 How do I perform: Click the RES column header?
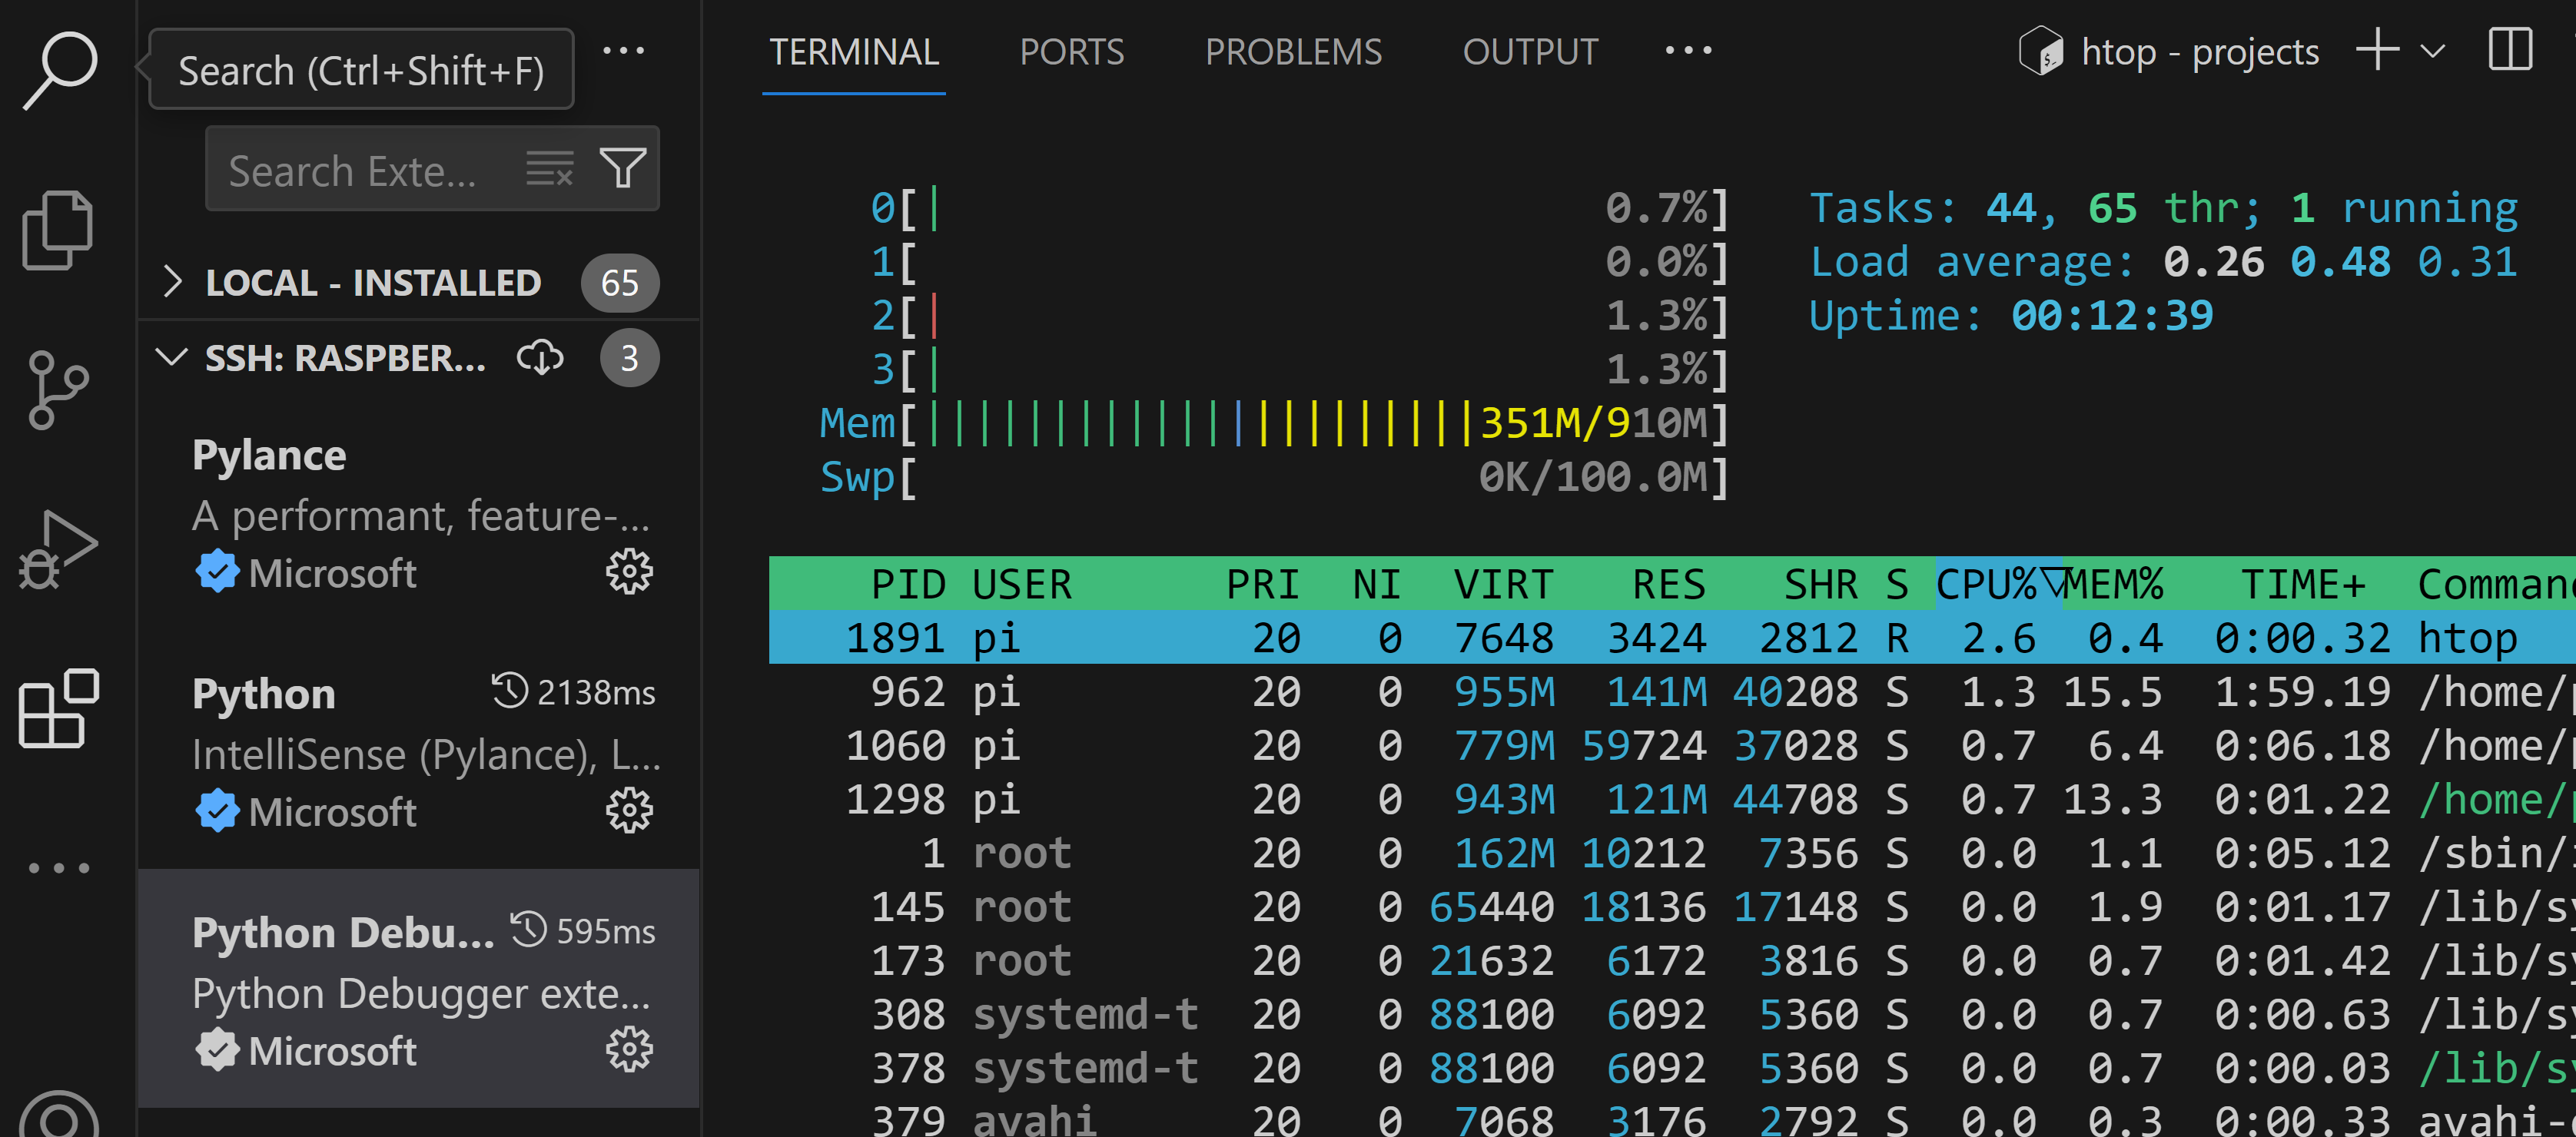tap(1669, 583)
